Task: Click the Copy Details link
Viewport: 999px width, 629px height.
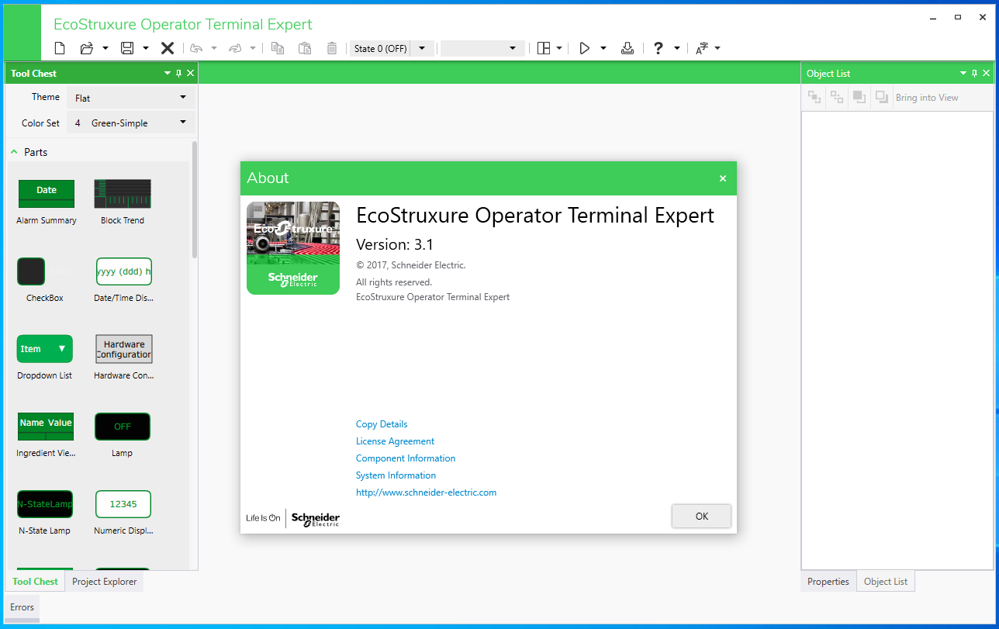Action: coord(382,424)
